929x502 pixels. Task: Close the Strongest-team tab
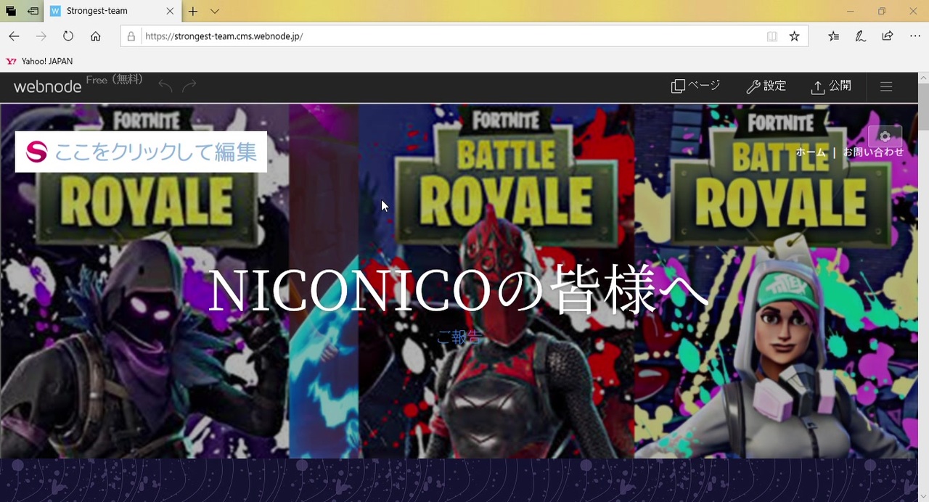point(170,11)
